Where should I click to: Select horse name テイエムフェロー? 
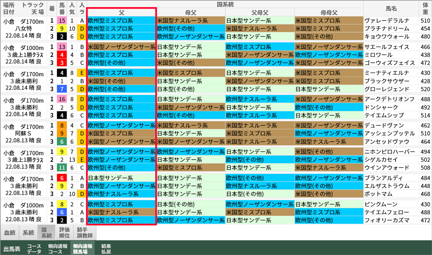coord(387,212)
